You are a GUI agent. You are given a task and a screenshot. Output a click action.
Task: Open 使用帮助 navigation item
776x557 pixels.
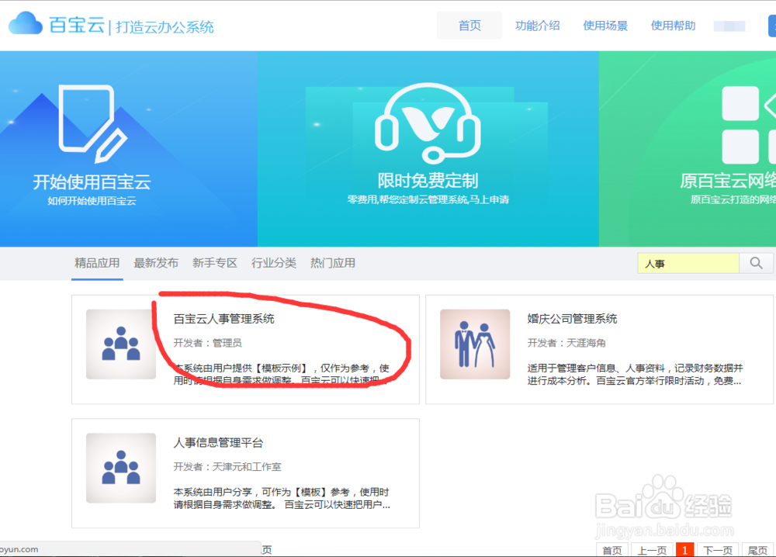coord(673,26)
